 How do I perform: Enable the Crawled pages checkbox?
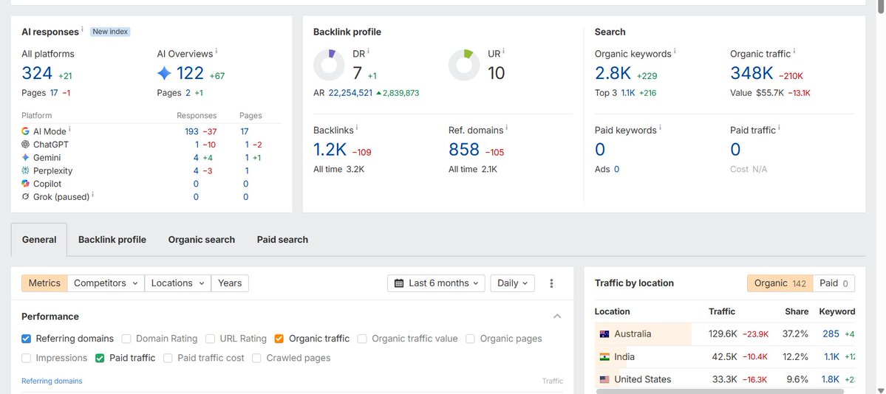[256, 358]
